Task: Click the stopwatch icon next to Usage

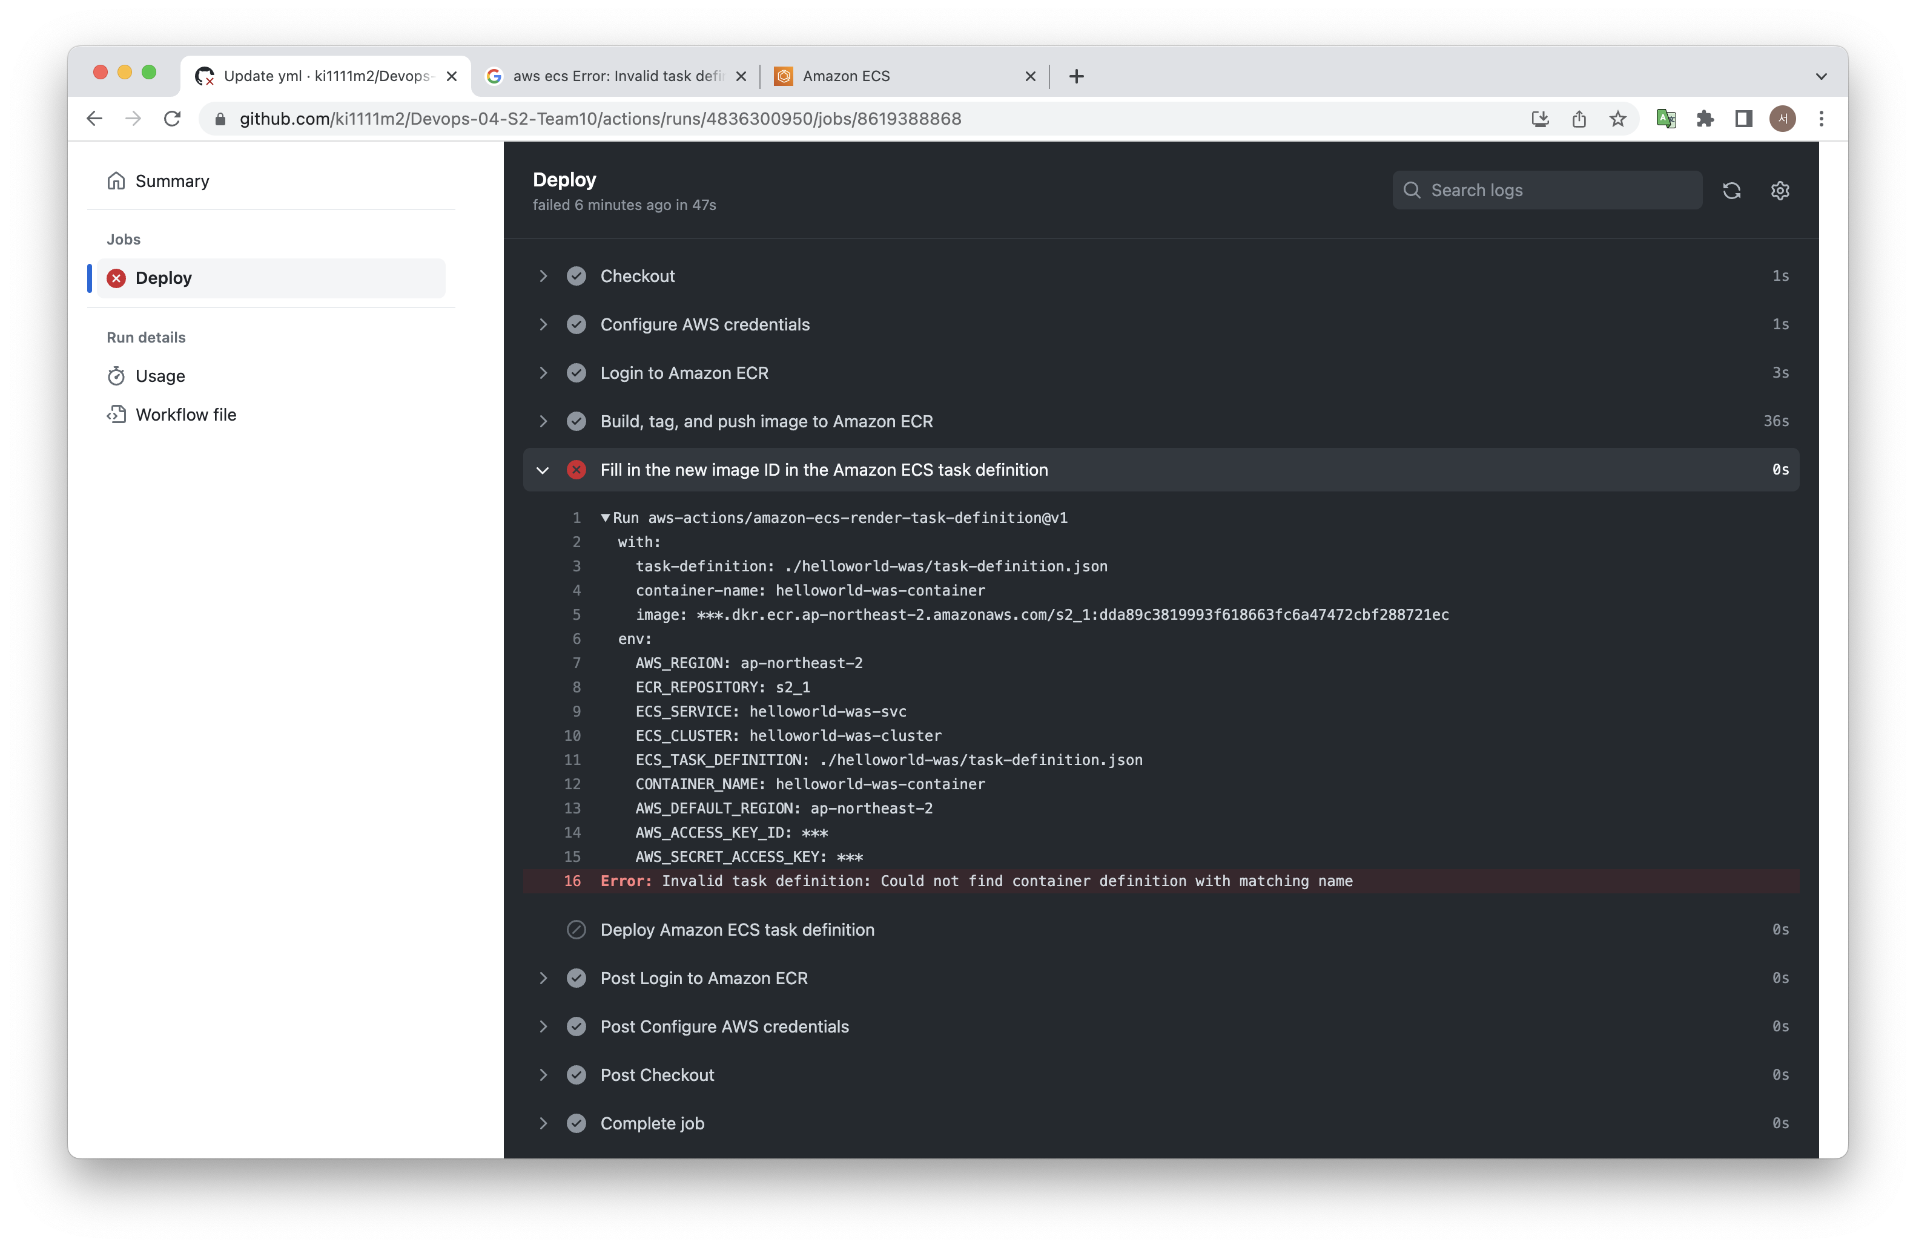Action: [117, 376]
